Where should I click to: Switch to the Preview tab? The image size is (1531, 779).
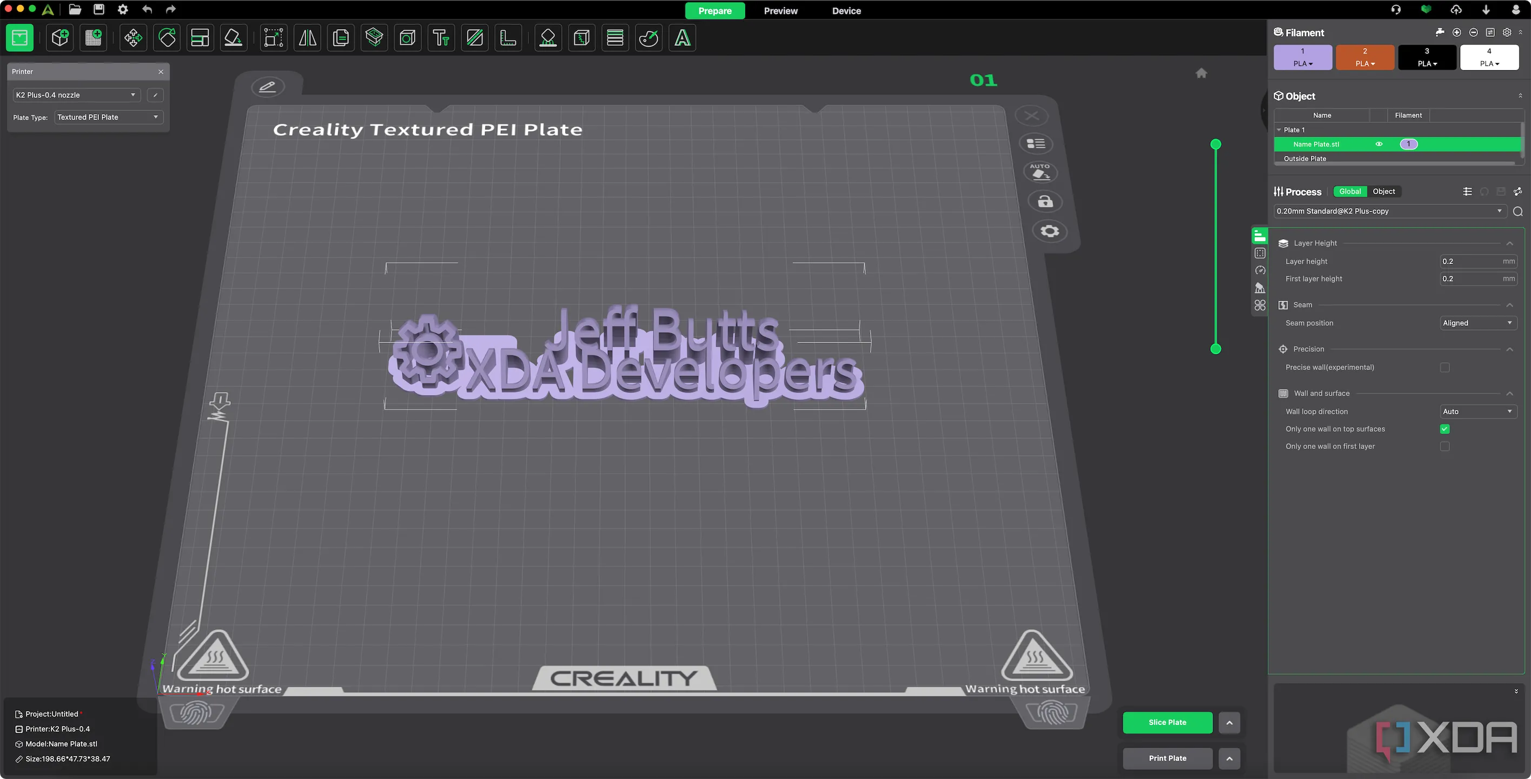click(x=780, y=11)
